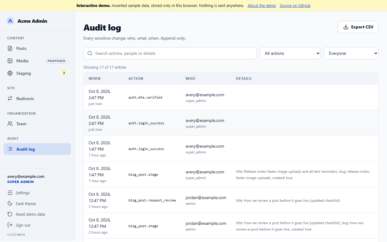
Task: Click the Settings sliders icon
Action: coord(10,193)
